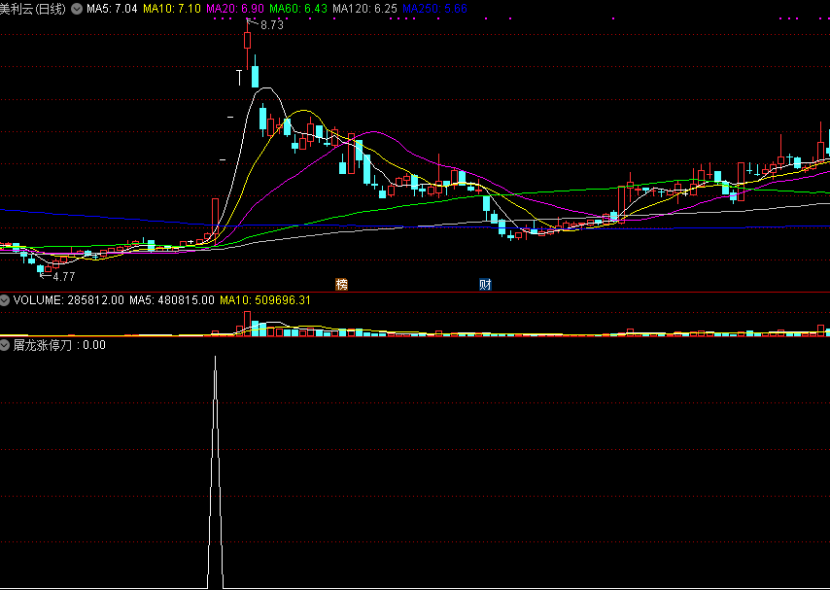
Task: Click the VOLUME: 285812.00 label
Action: coord(68,300)
